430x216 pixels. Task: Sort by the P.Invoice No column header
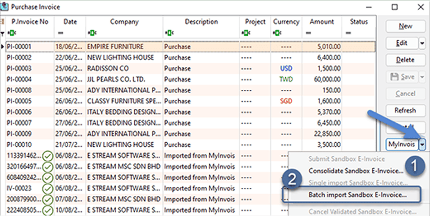[x=30, y=22]
